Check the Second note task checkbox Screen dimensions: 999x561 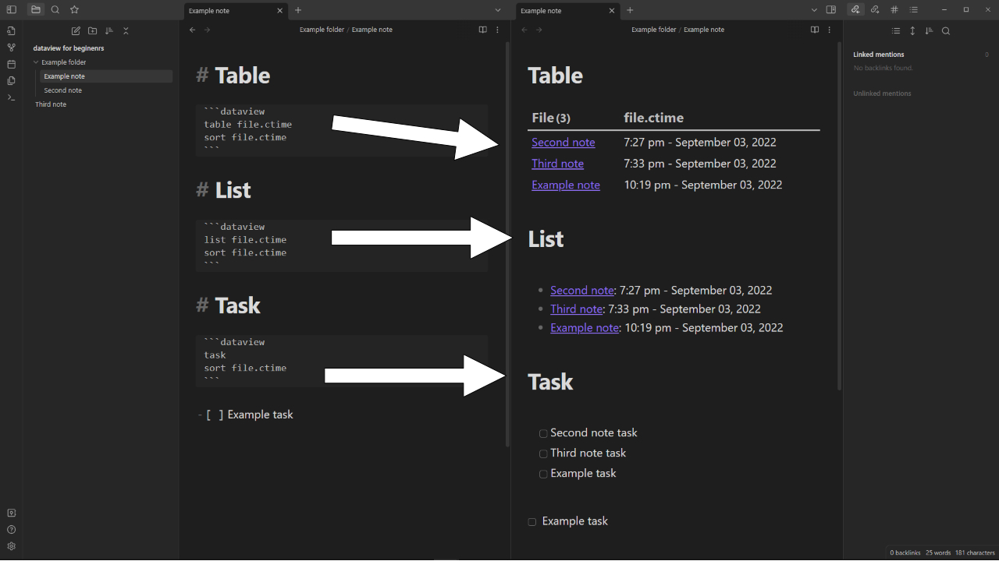click(543, 433)
